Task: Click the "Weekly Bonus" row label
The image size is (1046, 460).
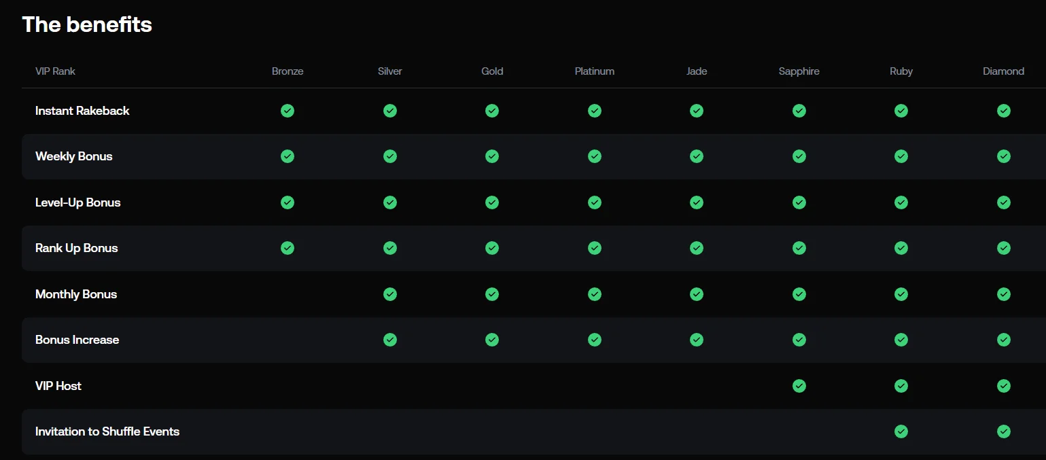Action: (74, 156)
